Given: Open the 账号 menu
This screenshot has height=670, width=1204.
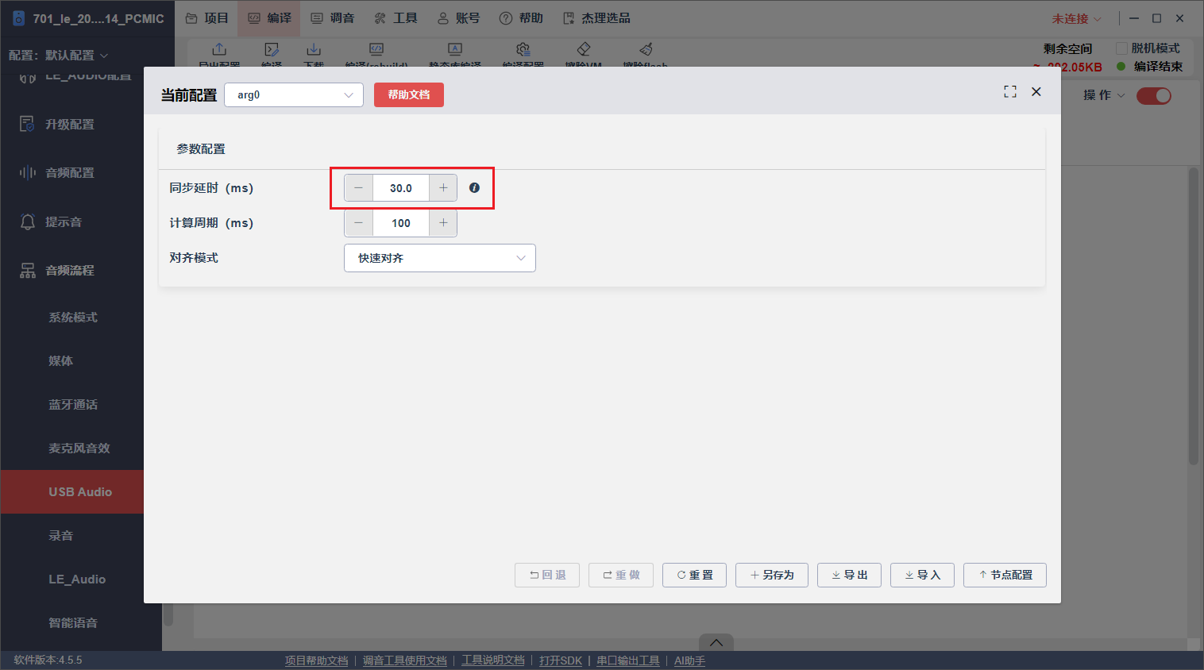Looking at the screenshot, I should pos(459,18).
